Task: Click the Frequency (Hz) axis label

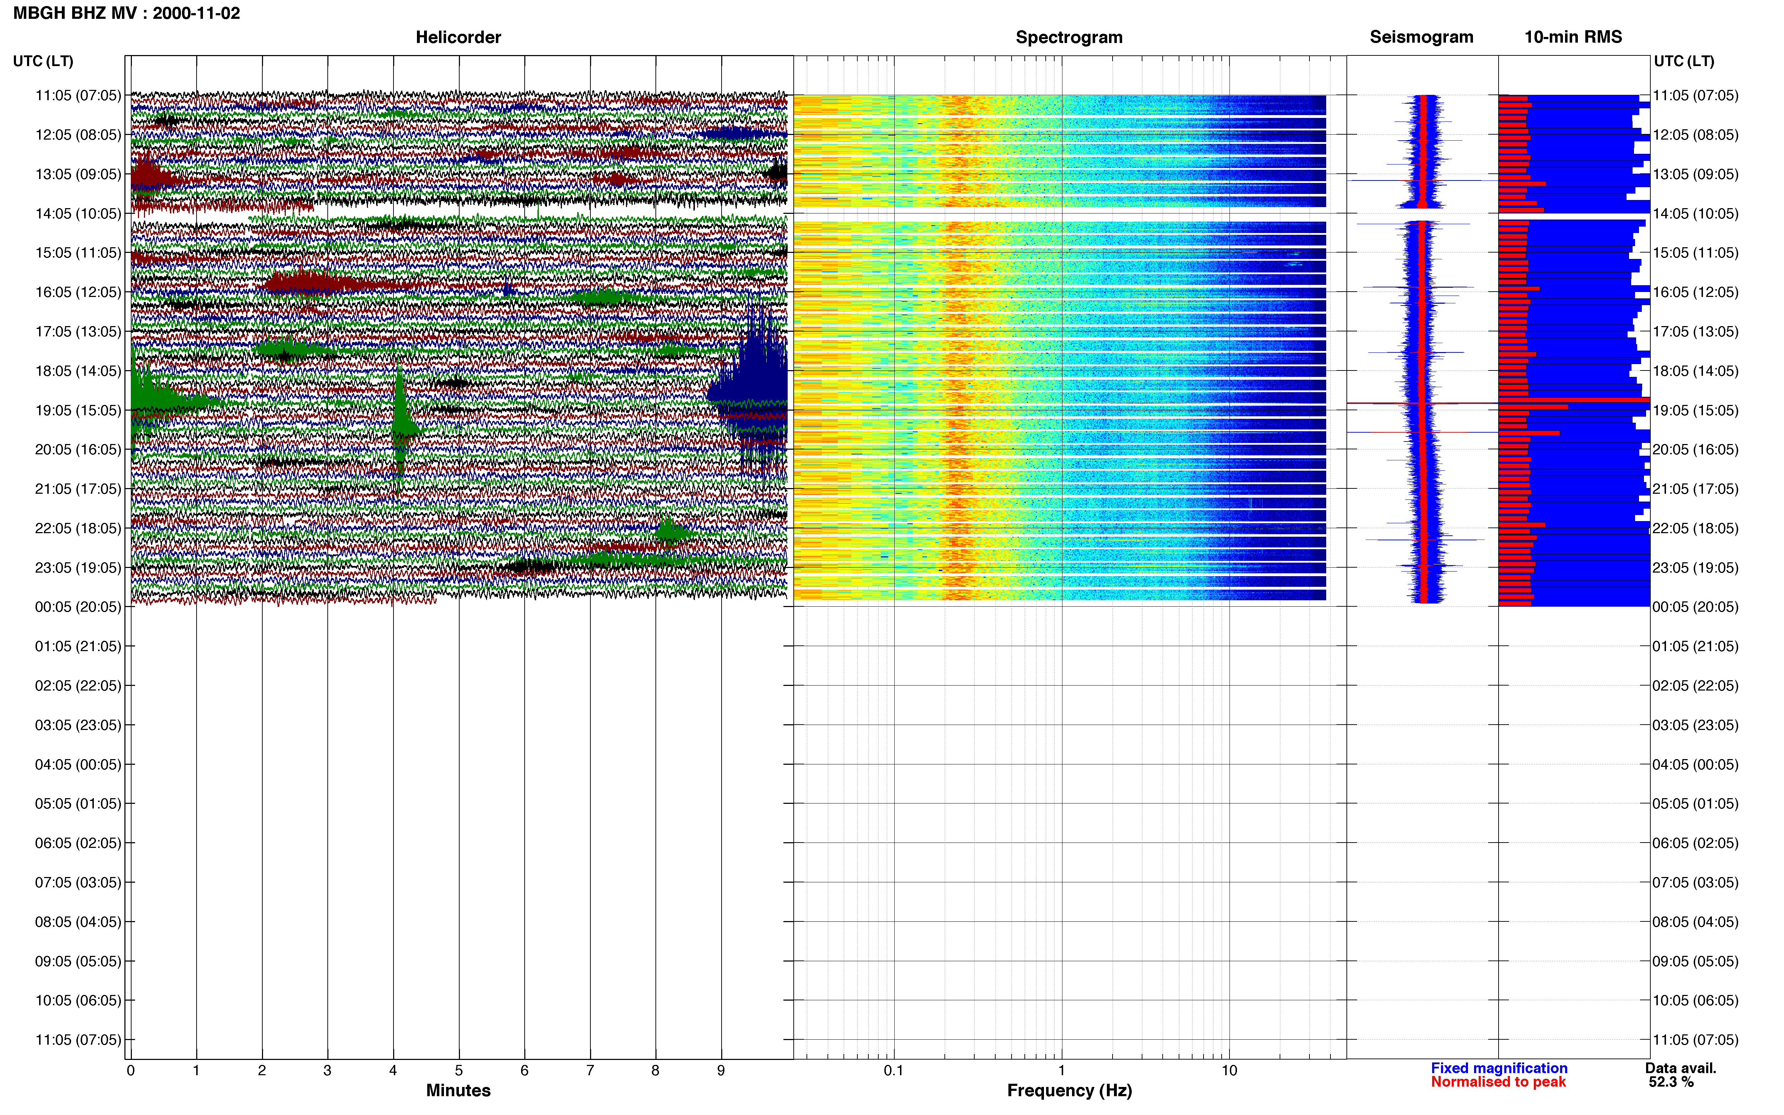Action: [1069, 1090]
